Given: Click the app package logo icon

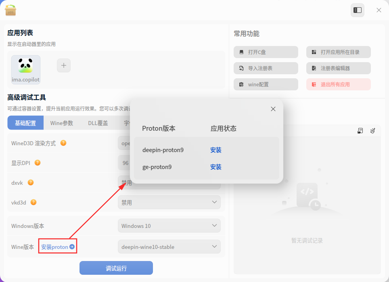Looking at the screenshot, I should click(10, 10).
